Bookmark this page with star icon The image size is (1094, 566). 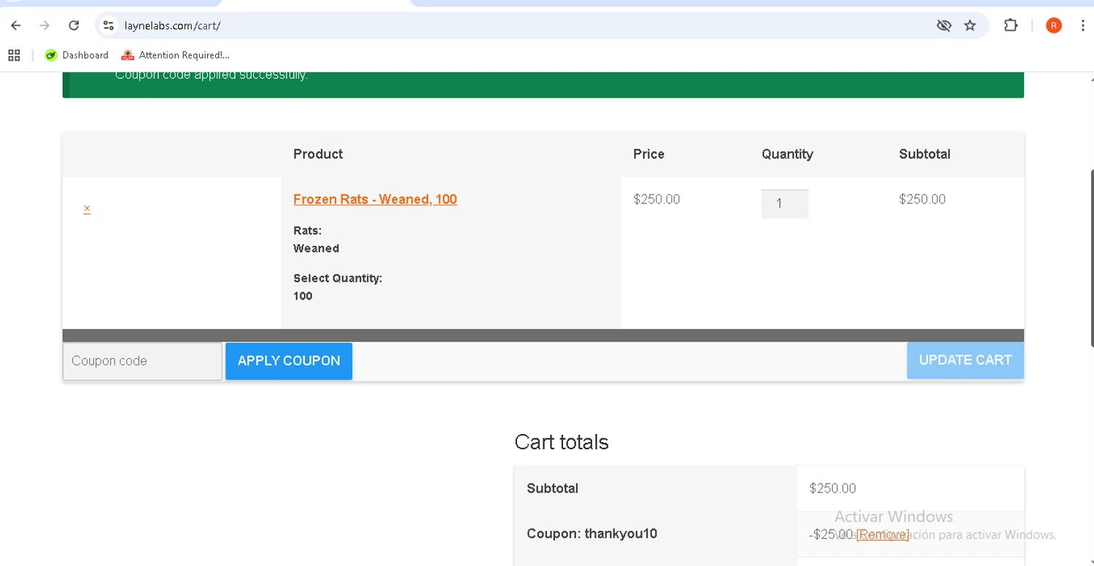click(x=970, y=26)
